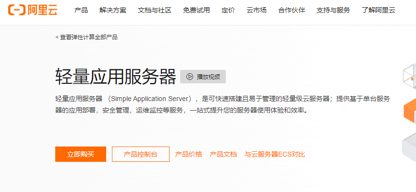The image size is (416, 192).
Task: Open the 支持与服务 menu
Action: coord(333,11)
